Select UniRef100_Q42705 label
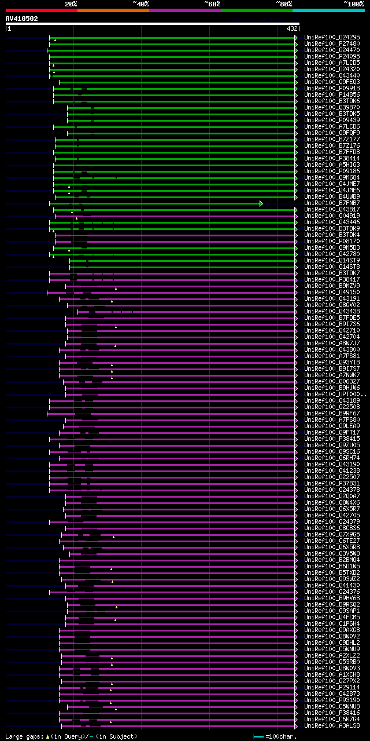This screenshot has height=741, width=370. point(331,515)
